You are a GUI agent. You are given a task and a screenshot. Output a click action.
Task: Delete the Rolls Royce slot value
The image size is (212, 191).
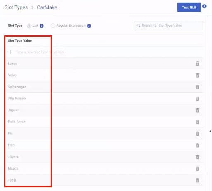[198, 122]
